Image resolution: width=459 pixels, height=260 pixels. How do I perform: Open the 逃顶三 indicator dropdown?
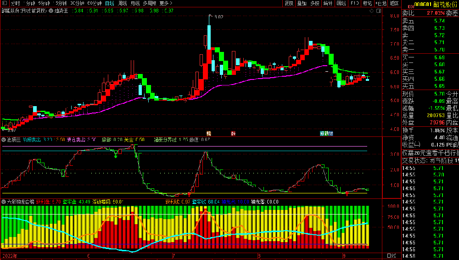pyautogui.click(x=4, y=140)
